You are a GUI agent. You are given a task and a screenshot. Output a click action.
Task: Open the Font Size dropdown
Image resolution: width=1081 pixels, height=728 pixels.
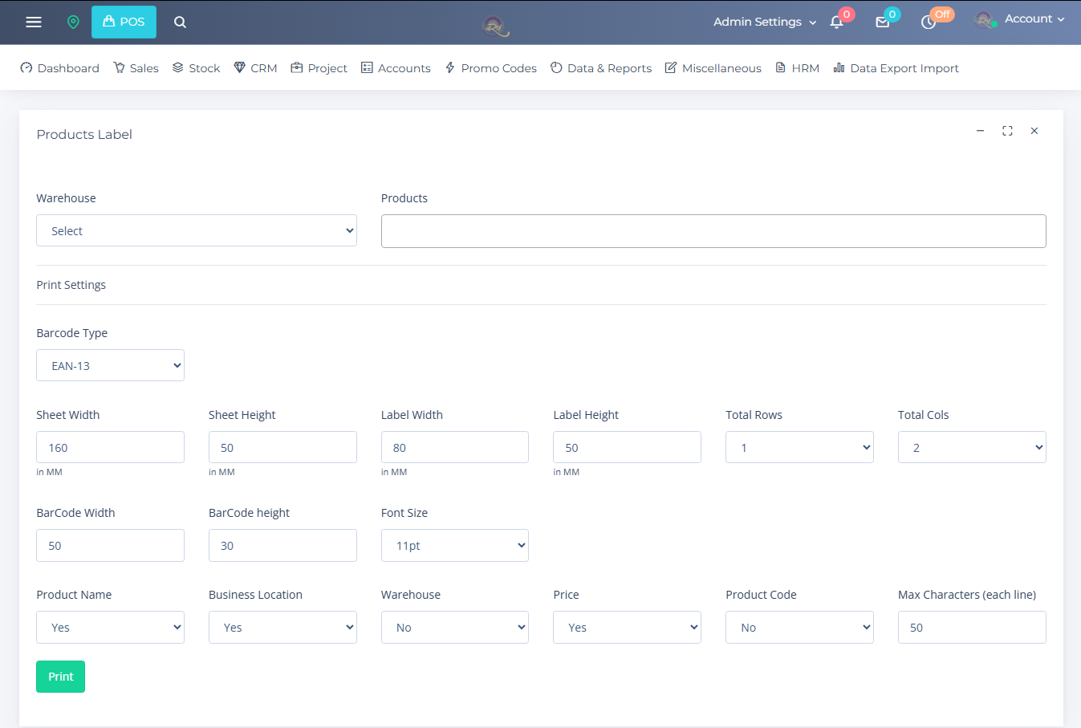tap(455, 545)
